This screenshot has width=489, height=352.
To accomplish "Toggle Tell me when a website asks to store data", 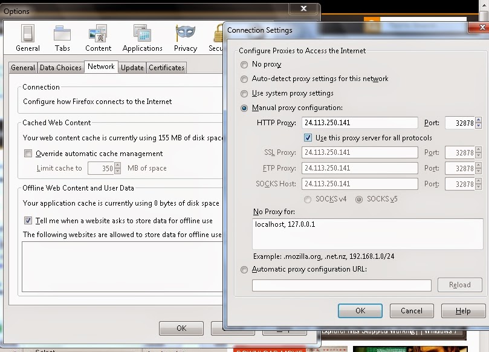I will (x=28, y=221).
